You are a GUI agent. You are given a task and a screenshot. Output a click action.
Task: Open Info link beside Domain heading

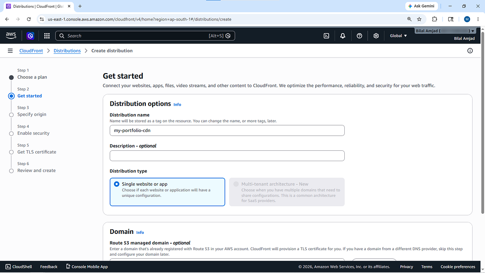pyautogui.click(x=140, y=232)
